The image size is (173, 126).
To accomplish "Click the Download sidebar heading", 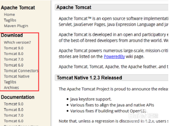I will click(12, 35).
